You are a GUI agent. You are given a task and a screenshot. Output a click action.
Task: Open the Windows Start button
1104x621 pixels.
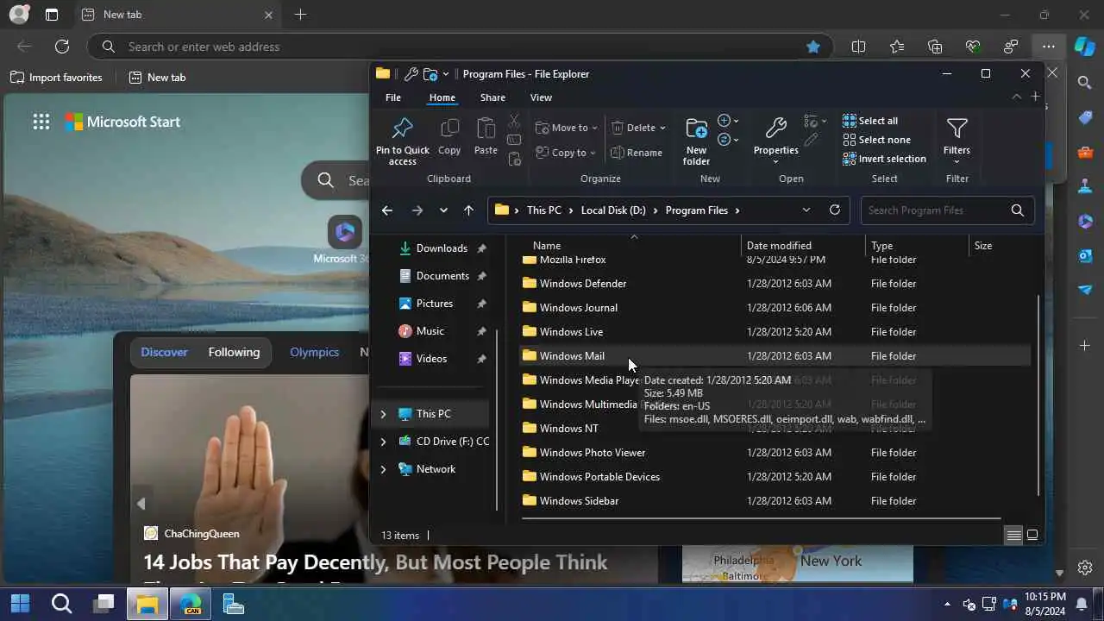20,604
